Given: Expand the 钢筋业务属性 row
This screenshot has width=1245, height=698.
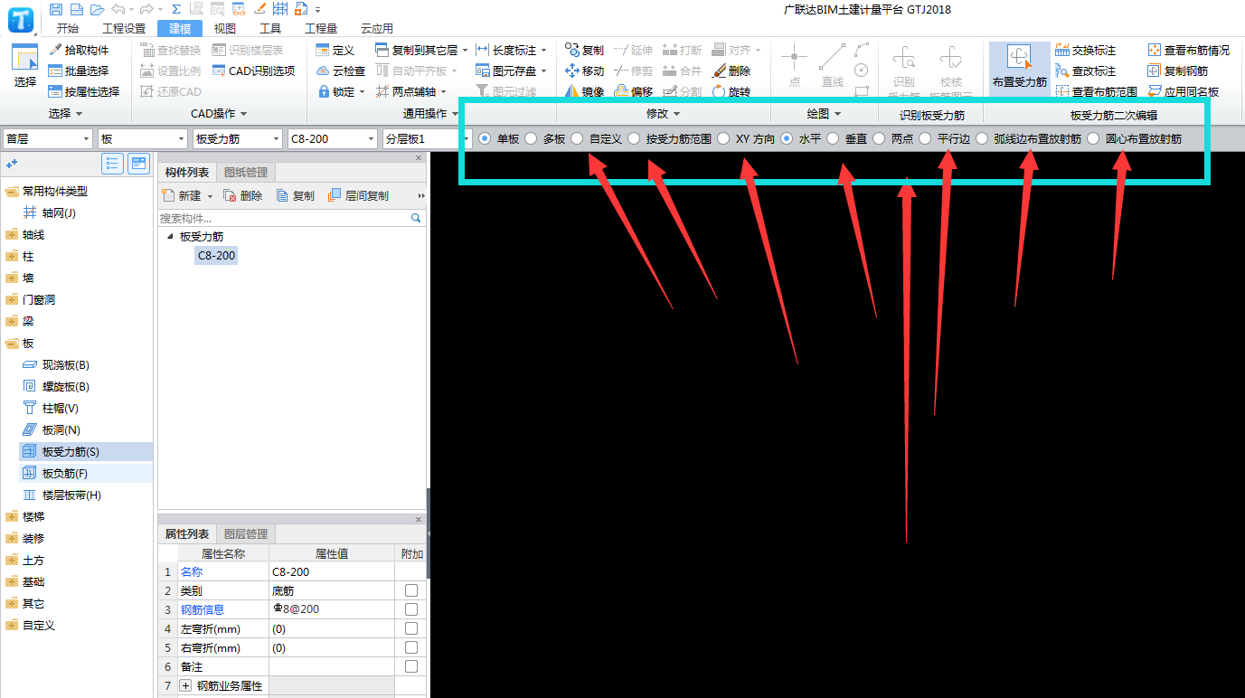Looking at the screenshot, I should click(x=186, y=686).
